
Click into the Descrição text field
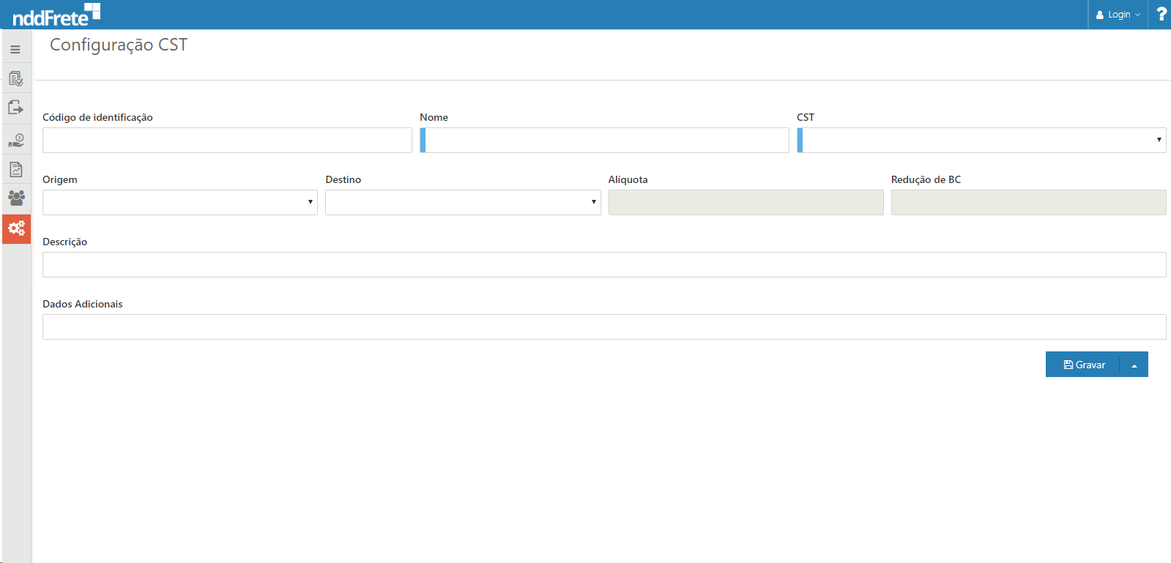(603, 265)
